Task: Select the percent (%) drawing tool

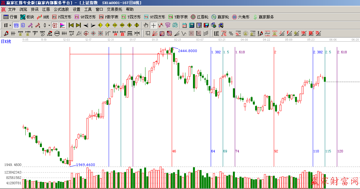Action: (231, 33)
